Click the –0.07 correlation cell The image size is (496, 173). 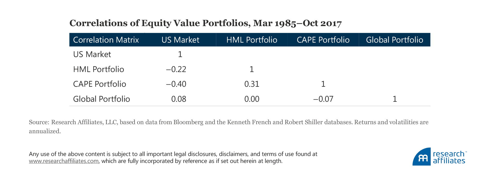323,99
